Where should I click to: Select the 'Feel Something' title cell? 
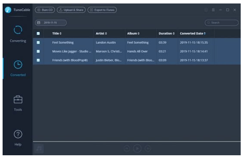pos(63,43)
